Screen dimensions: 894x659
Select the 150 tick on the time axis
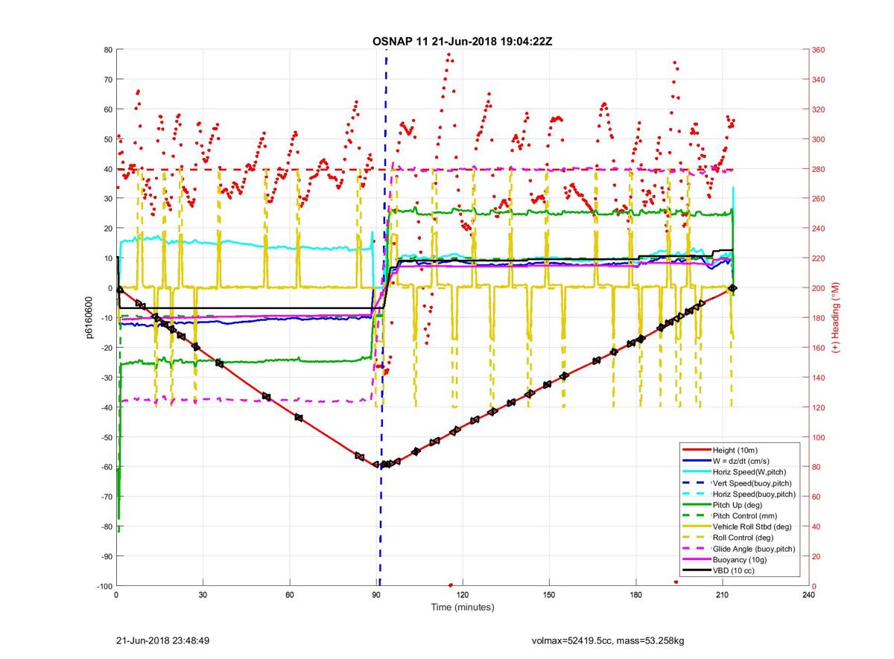click(549, 595)
